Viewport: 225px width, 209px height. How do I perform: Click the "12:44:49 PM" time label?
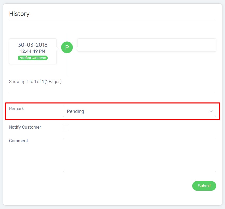(x=33, y=51)
